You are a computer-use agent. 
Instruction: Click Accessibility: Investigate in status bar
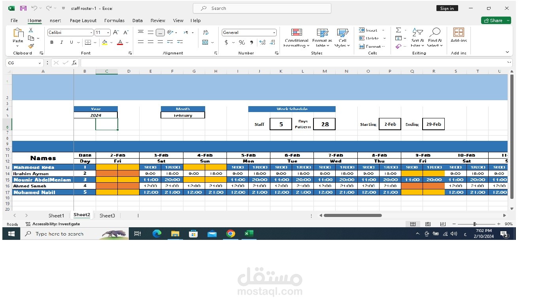tap(53, 224)
